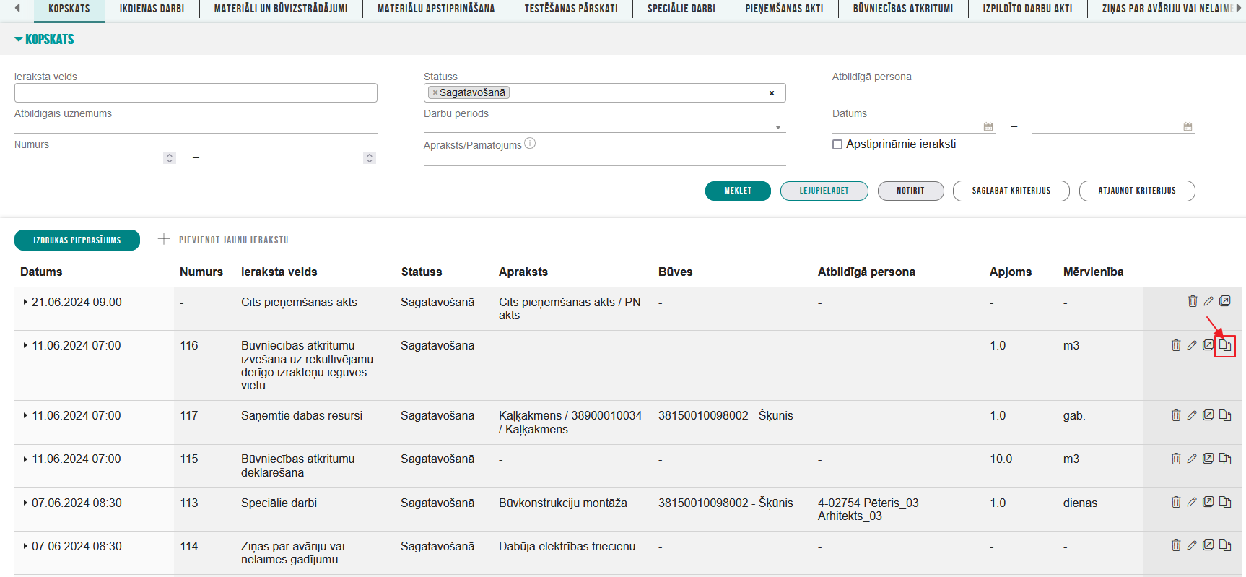Screen dimensions: 1246x577
Task: Click Atjaunot kritērijus button
Action: [x=1137, y=191]
